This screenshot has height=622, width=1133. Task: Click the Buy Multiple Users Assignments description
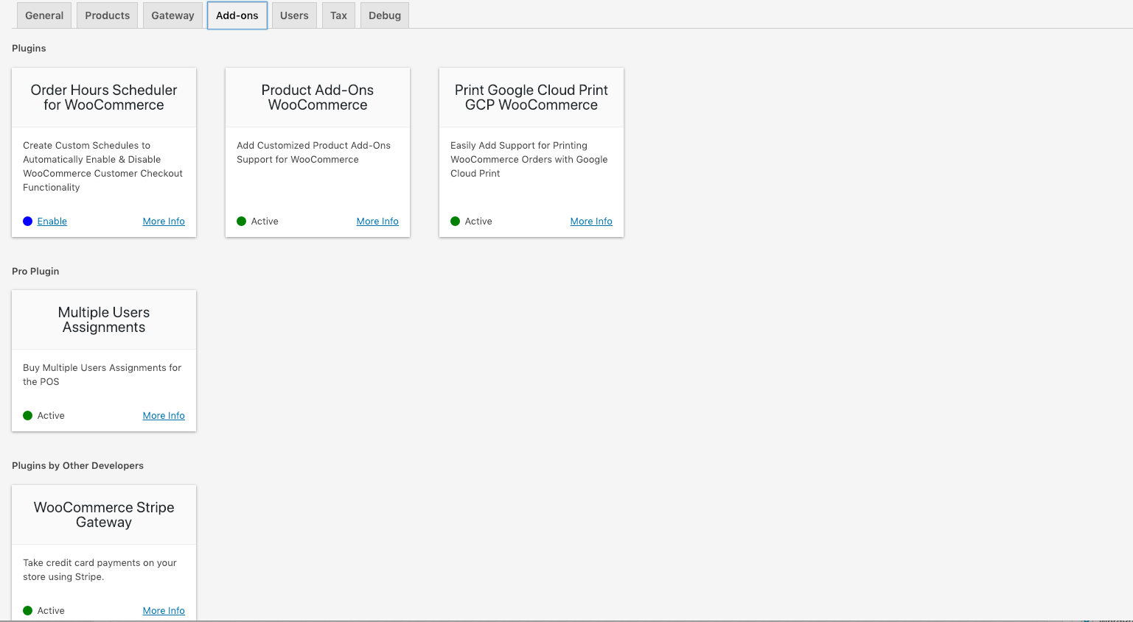(102, 375)
